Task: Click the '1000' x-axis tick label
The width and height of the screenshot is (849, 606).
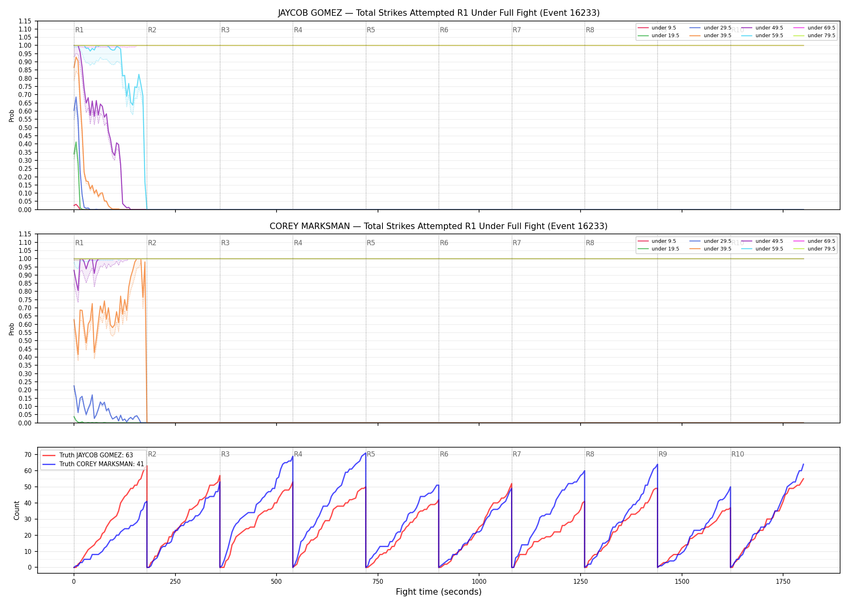Action: [479, 582]
